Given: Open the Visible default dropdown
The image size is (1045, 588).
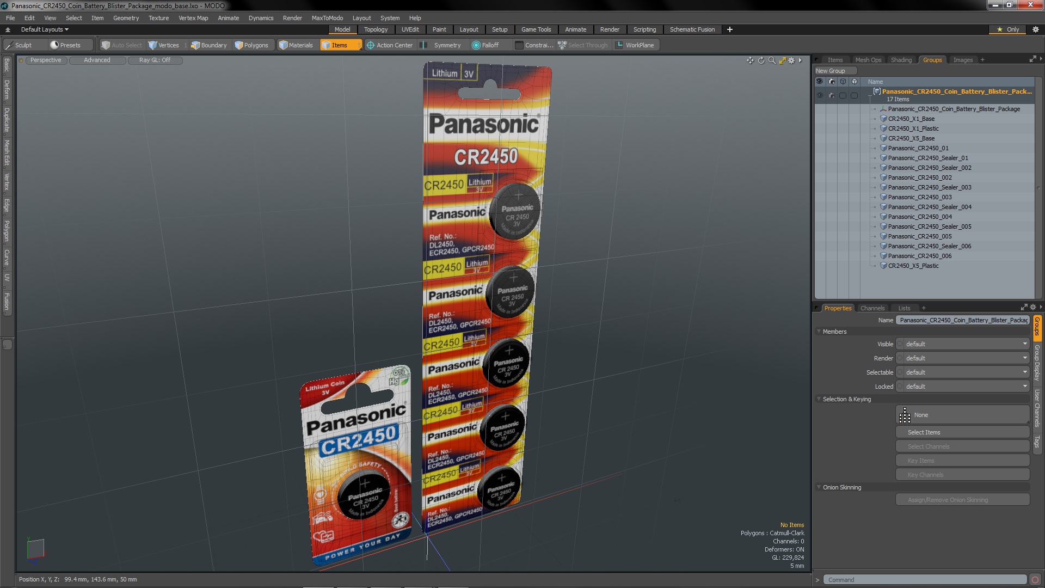Looking at the screenshot, I should tap(966, 344).
